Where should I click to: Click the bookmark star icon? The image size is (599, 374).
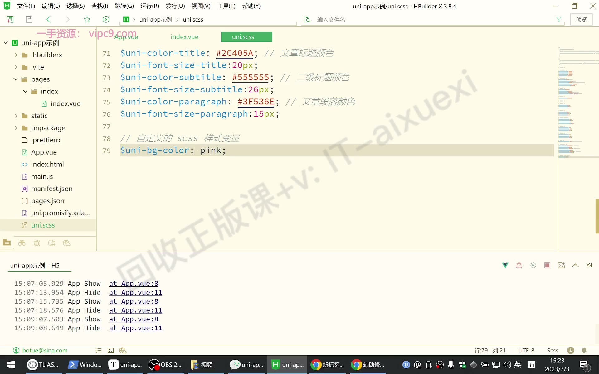pos(87,19)
